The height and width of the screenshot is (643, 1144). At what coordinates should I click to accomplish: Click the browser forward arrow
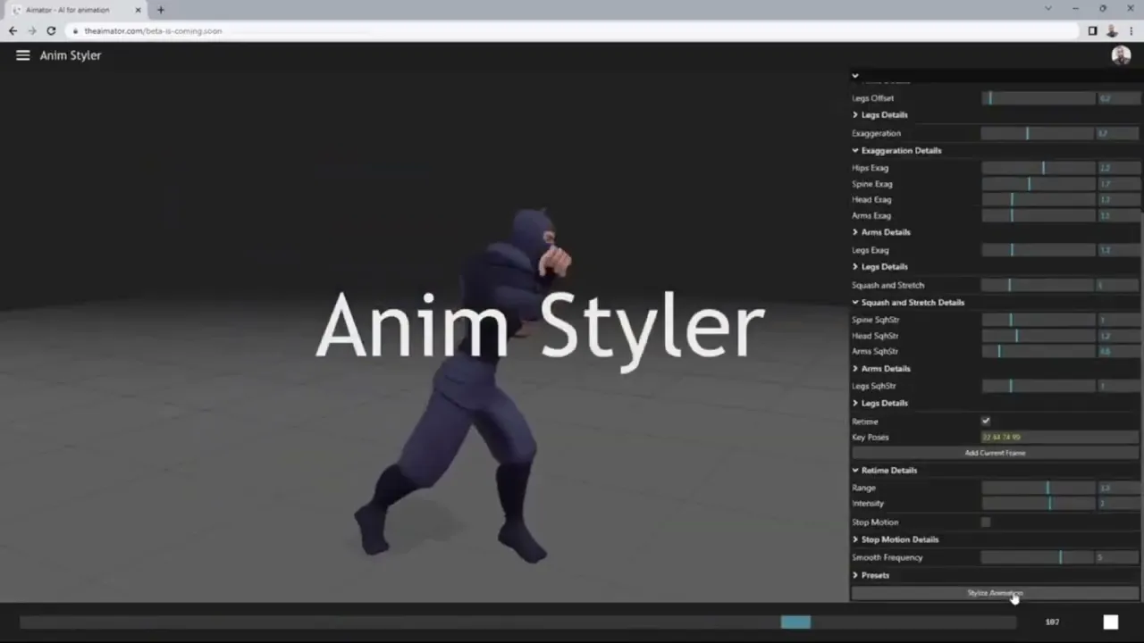(32, 30)
